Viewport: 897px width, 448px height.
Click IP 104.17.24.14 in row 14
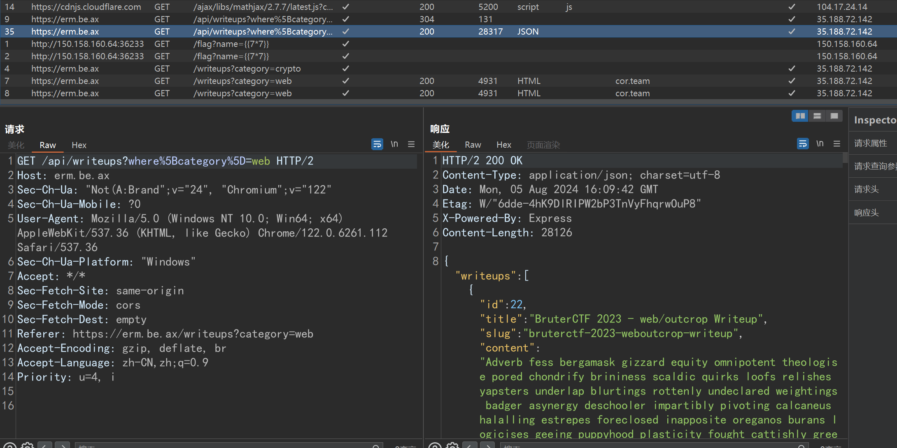click(x=842, y=7)
